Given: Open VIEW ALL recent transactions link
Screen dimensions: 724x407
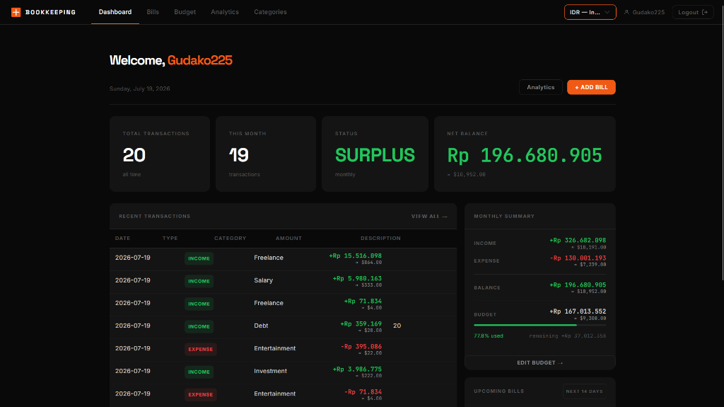Looking at the screenshot, I should point(429,216).
